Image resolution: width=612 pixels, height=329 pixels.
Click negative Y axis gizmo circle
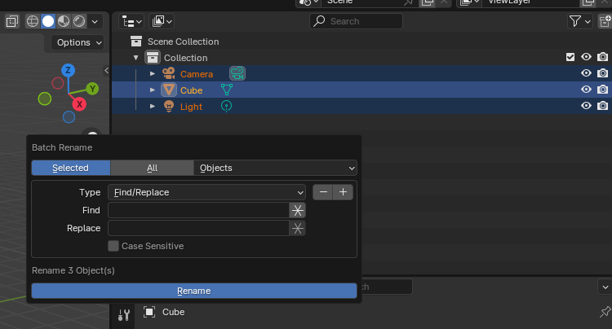45,99
